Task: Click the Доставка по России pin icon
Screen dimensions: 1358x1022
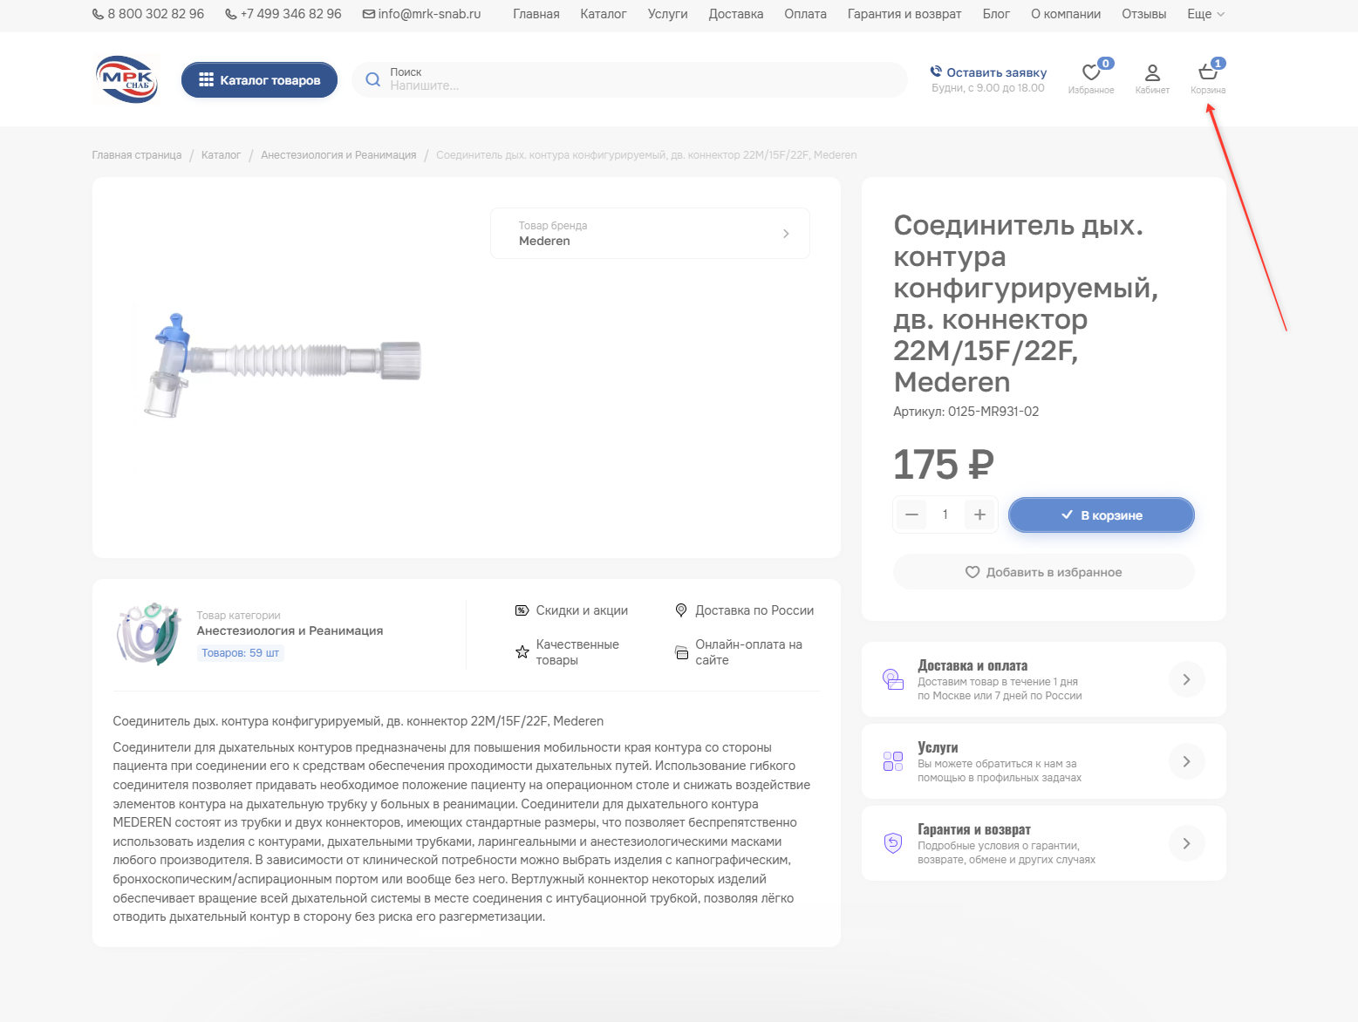Action: (x=681, y=610)
